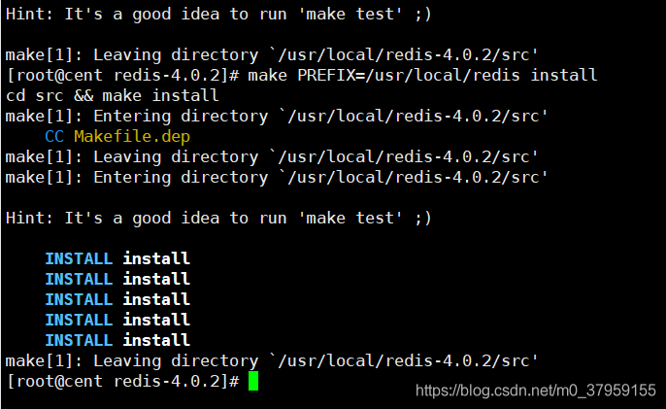The height and width of the screenshot is (409, 666).
Task: Click the last 'INSTALL install' output line
Action: pos(117,340)
